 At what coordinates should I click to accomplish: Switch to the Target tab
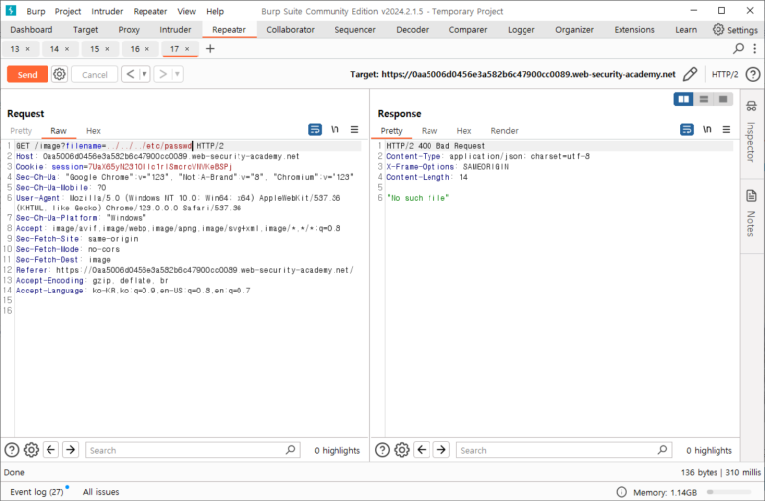click(x=85, y=30)
